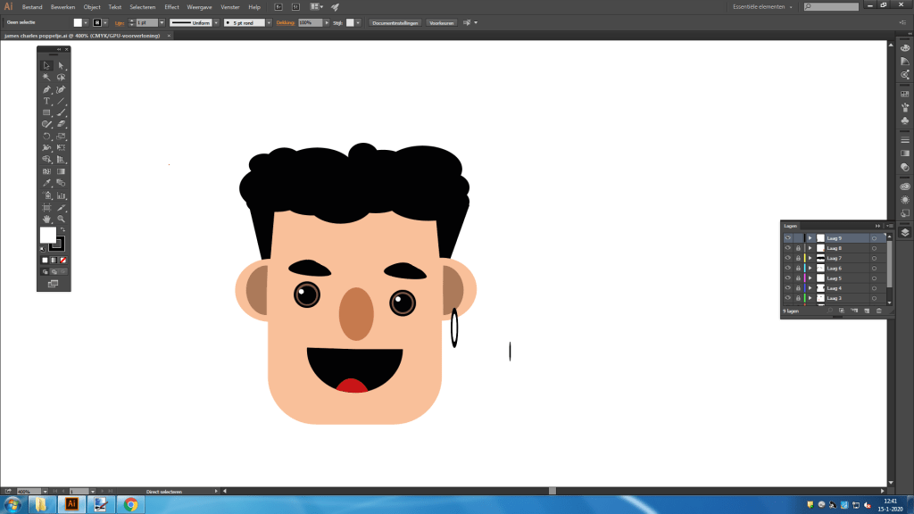
Task: Click the white fill color swatch in toolbox
Action: 47,235
